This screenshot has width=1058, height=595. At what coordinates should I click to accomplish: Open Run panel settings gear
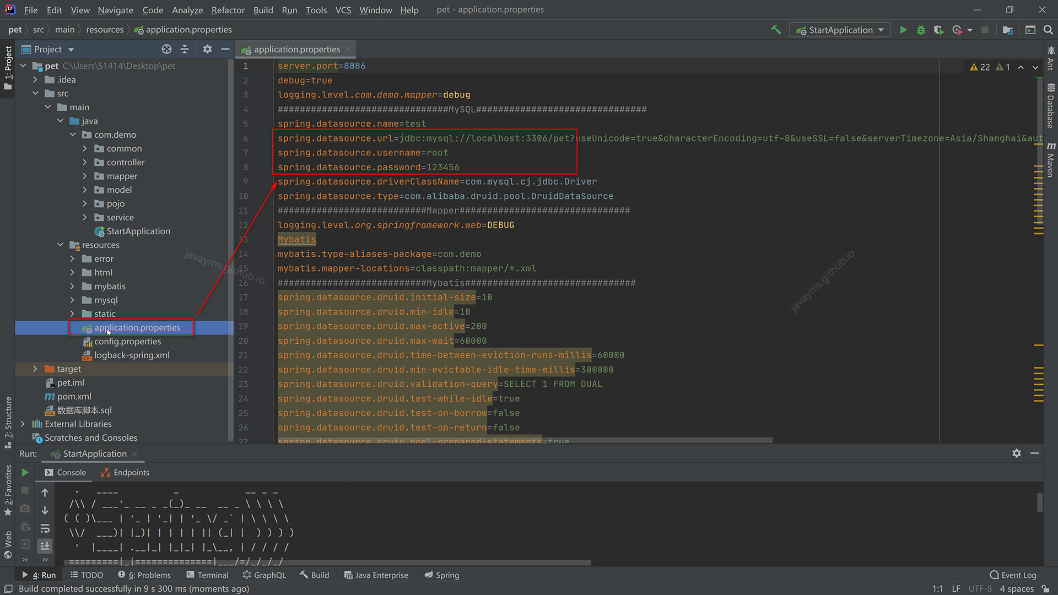point(1017,453)
